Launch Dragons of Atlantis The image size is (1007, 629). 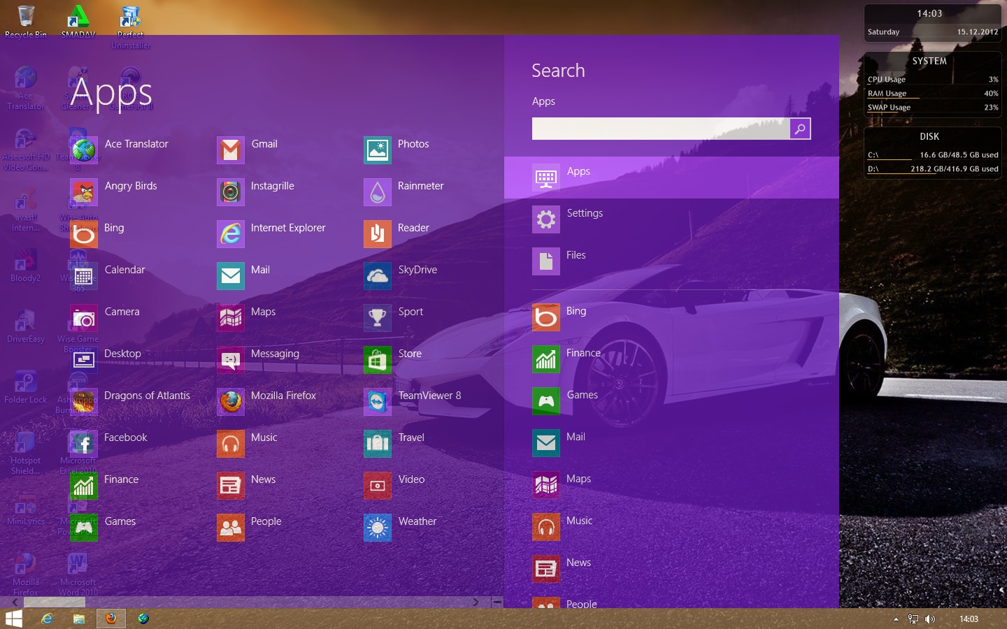tap(84, 402)
